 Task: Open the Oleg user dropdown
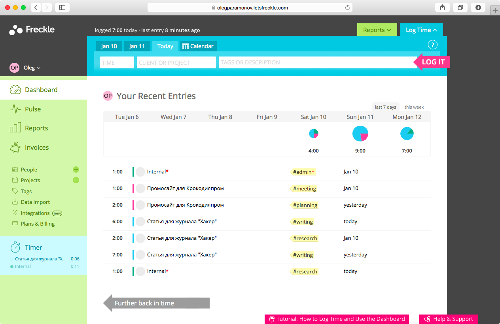32,68
